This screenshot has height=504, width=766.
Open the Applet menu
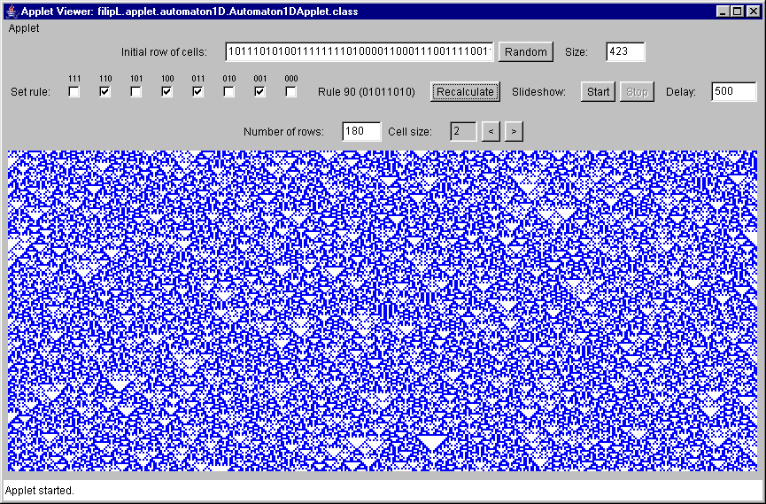click(x=24, y=28)
